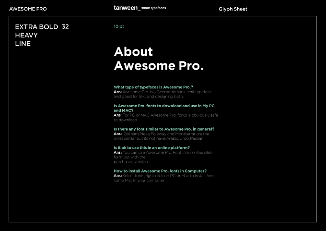Click question 'What type of typefaces is Awesome Pro.?'
This screenshot has width=326, height=231.
(153, 87)
